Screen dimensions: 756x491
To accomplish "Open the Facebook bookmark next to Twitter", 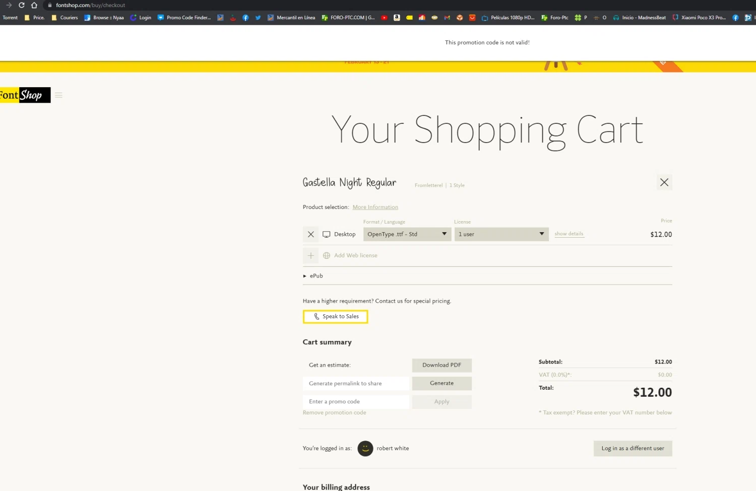I will point(245,18).
